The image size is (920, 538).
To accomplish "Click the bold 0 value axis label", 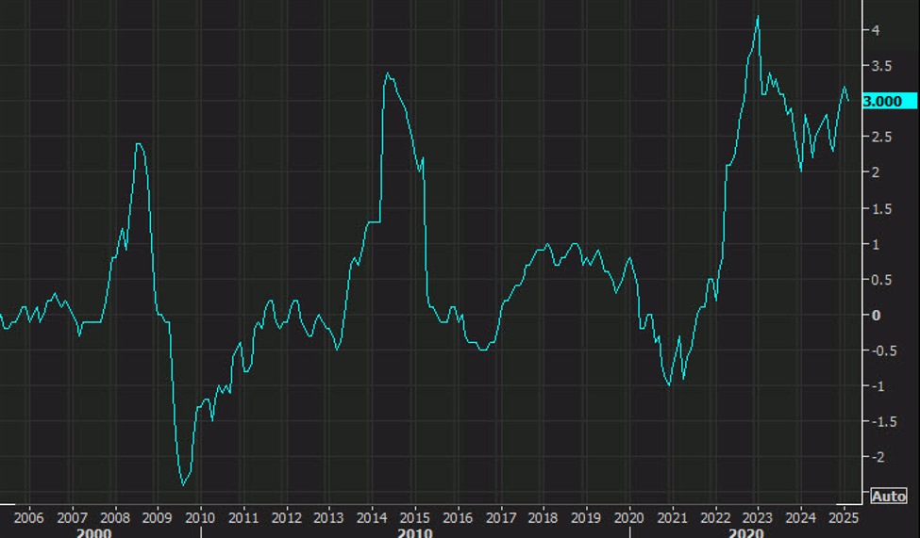I will pos(876,315).
